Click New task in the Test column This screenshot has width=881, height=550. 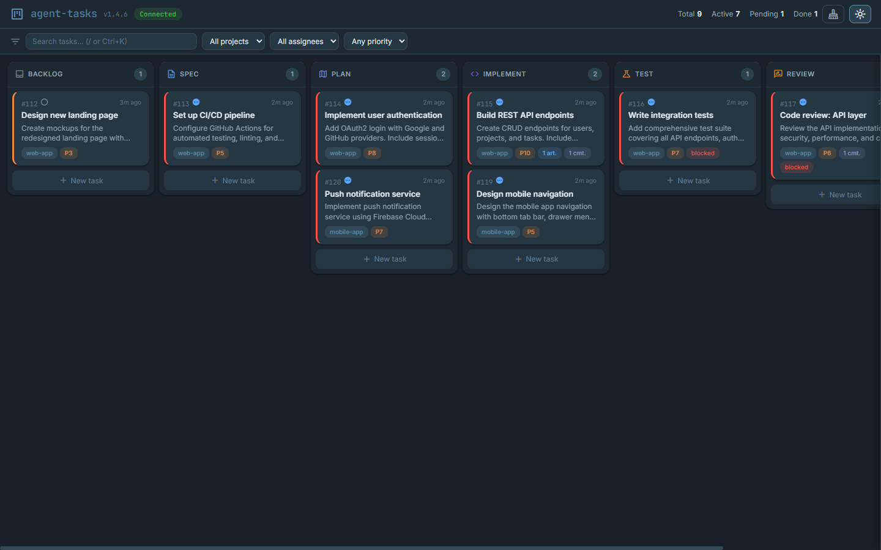tap(687, 180)
